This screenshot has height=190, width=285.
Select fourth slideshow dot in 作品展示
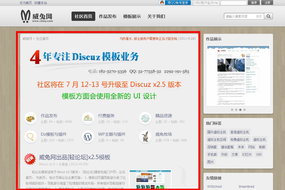244,110
